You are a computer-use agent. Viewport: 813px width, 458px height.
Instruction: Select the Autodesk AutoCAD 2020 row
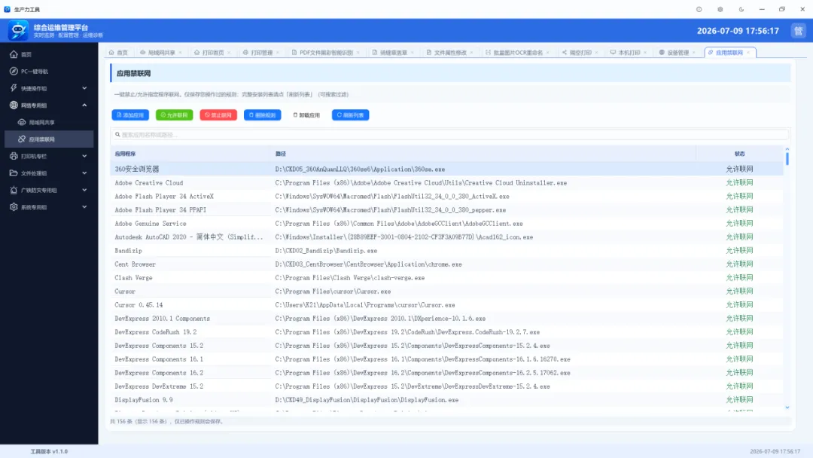[x=447, y=237]
